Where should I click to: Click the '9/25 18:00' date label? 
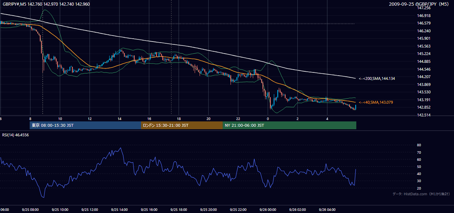click(178, 209)
